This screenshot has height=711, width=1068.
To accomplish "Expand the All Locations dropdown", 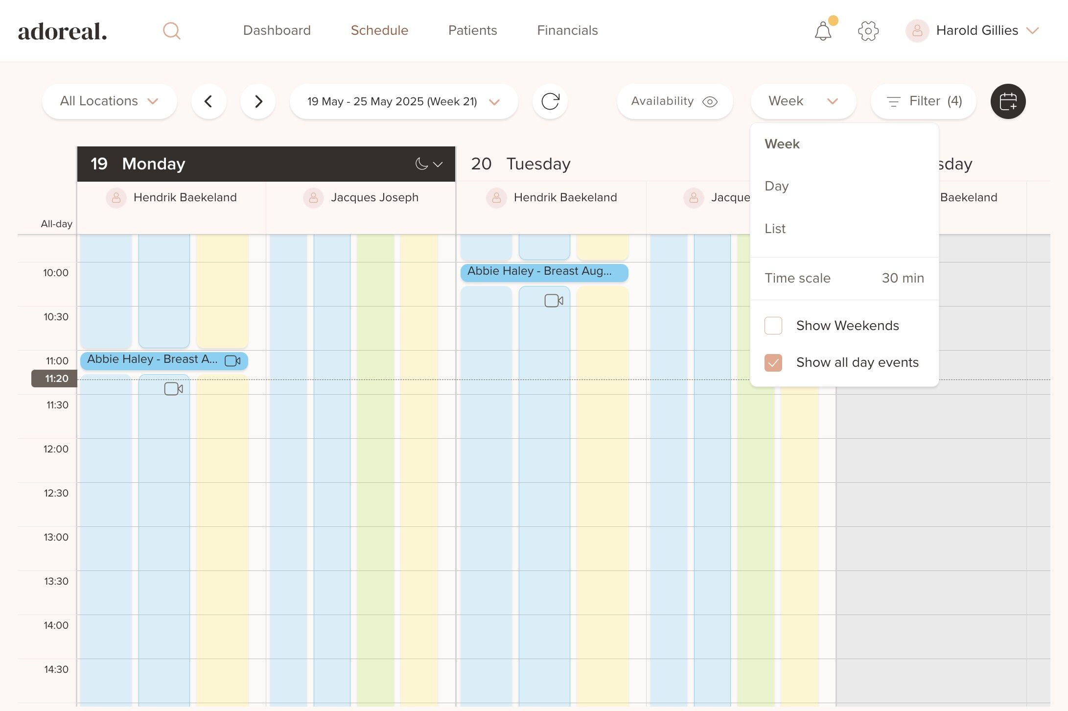I will pyautogui.click(x=109, y=101).
